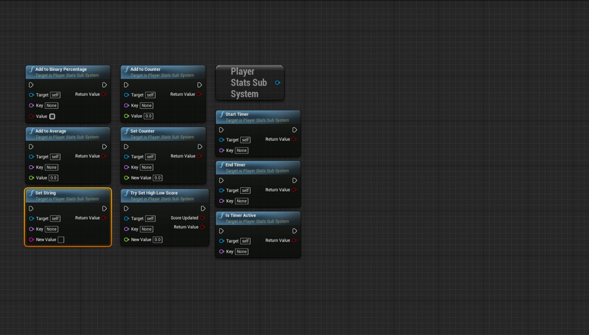This screenshot has height=335, width=589.
Task: Click the input execution pin on Add to Binary Percentage
Action: pyautogui.click(x=31, y=85)
